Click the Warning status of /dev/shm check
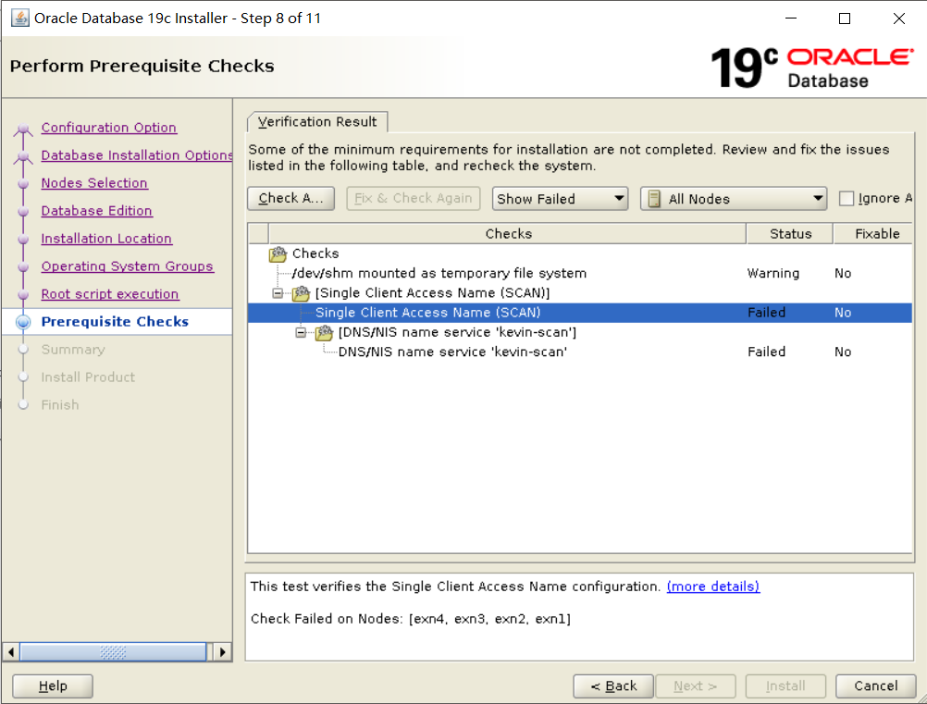 click(x=773, y=274)
